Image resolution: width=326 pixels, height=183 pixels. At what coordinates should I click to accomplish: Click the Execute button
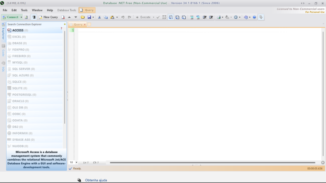[143, 17]
